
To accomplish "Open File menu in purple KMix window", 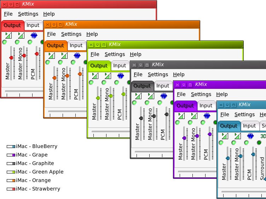I will click(x=181, y=94).
